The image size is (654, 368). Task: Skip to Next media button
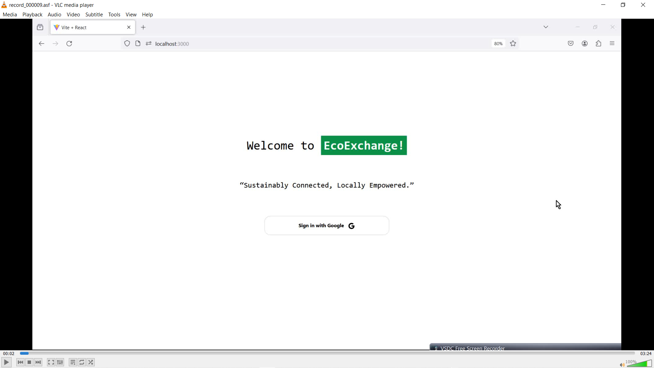[38, 362]
